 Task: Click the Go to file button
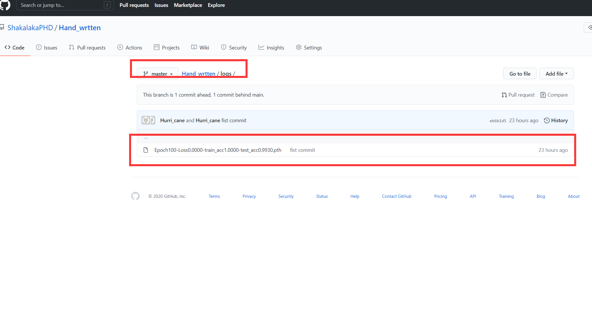520,74
